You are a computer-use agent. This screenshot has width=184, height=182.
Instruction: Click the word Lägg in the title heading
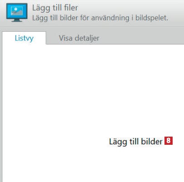click(41, 8)
